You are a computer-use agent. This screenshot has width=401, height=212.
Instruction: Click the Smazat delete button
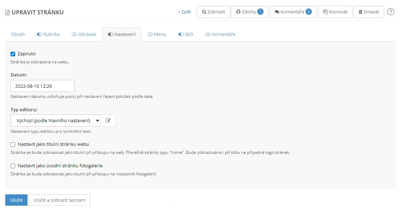pos(369,12)
